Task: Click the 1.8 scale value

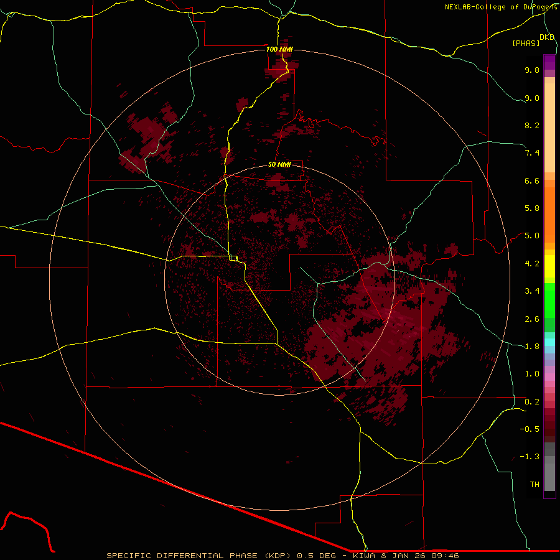Action: click(532, 347)
